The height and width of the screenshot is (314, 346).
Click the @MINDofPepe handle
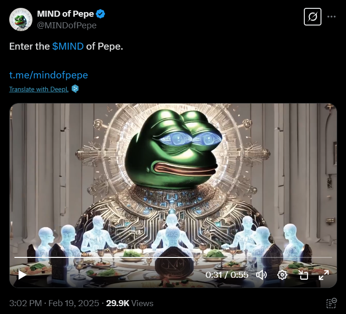pos(67,26)
